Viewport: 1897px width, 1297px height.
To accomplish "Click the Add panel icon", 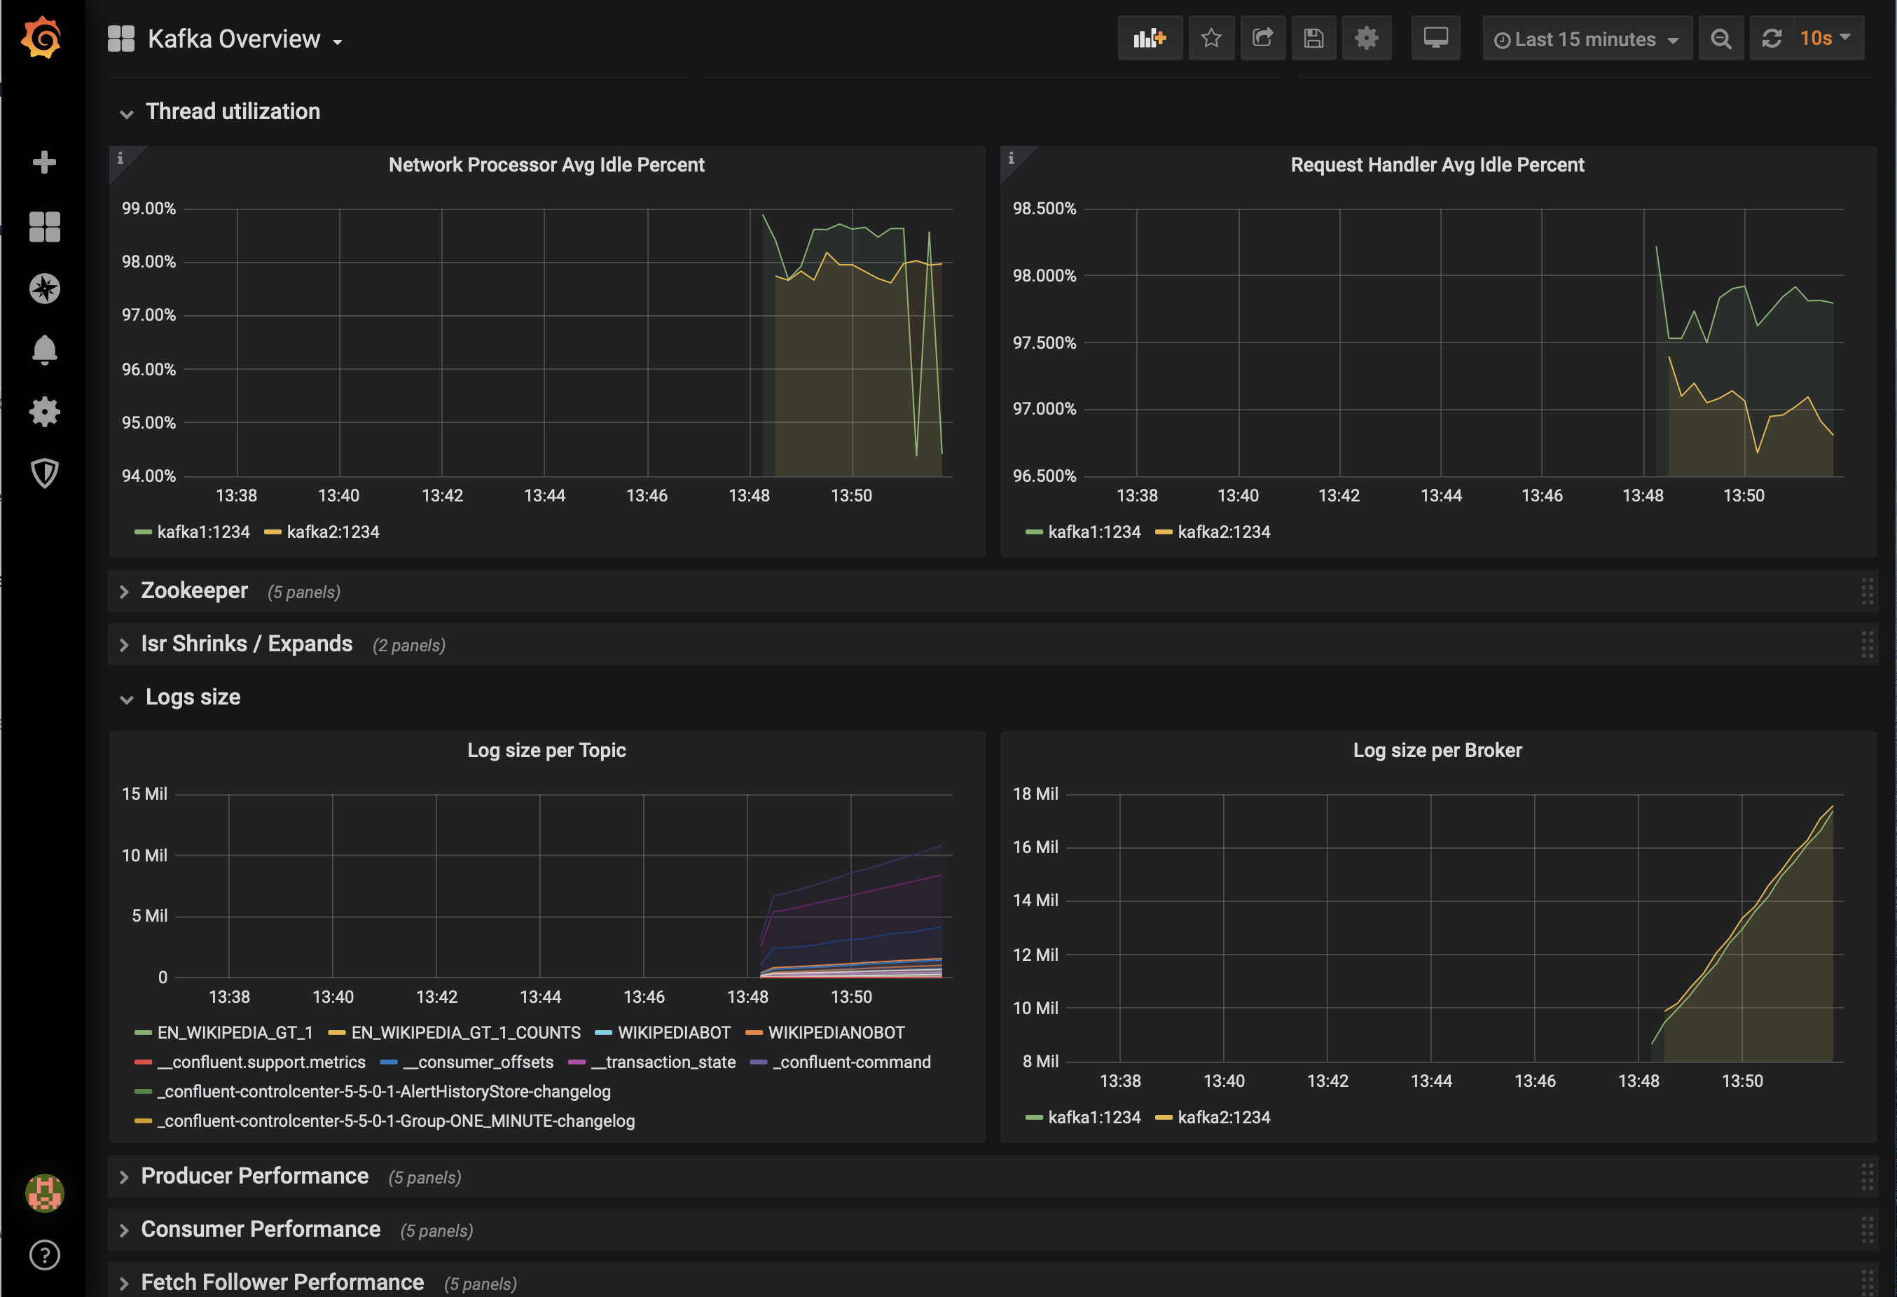I will [1150, 39].
